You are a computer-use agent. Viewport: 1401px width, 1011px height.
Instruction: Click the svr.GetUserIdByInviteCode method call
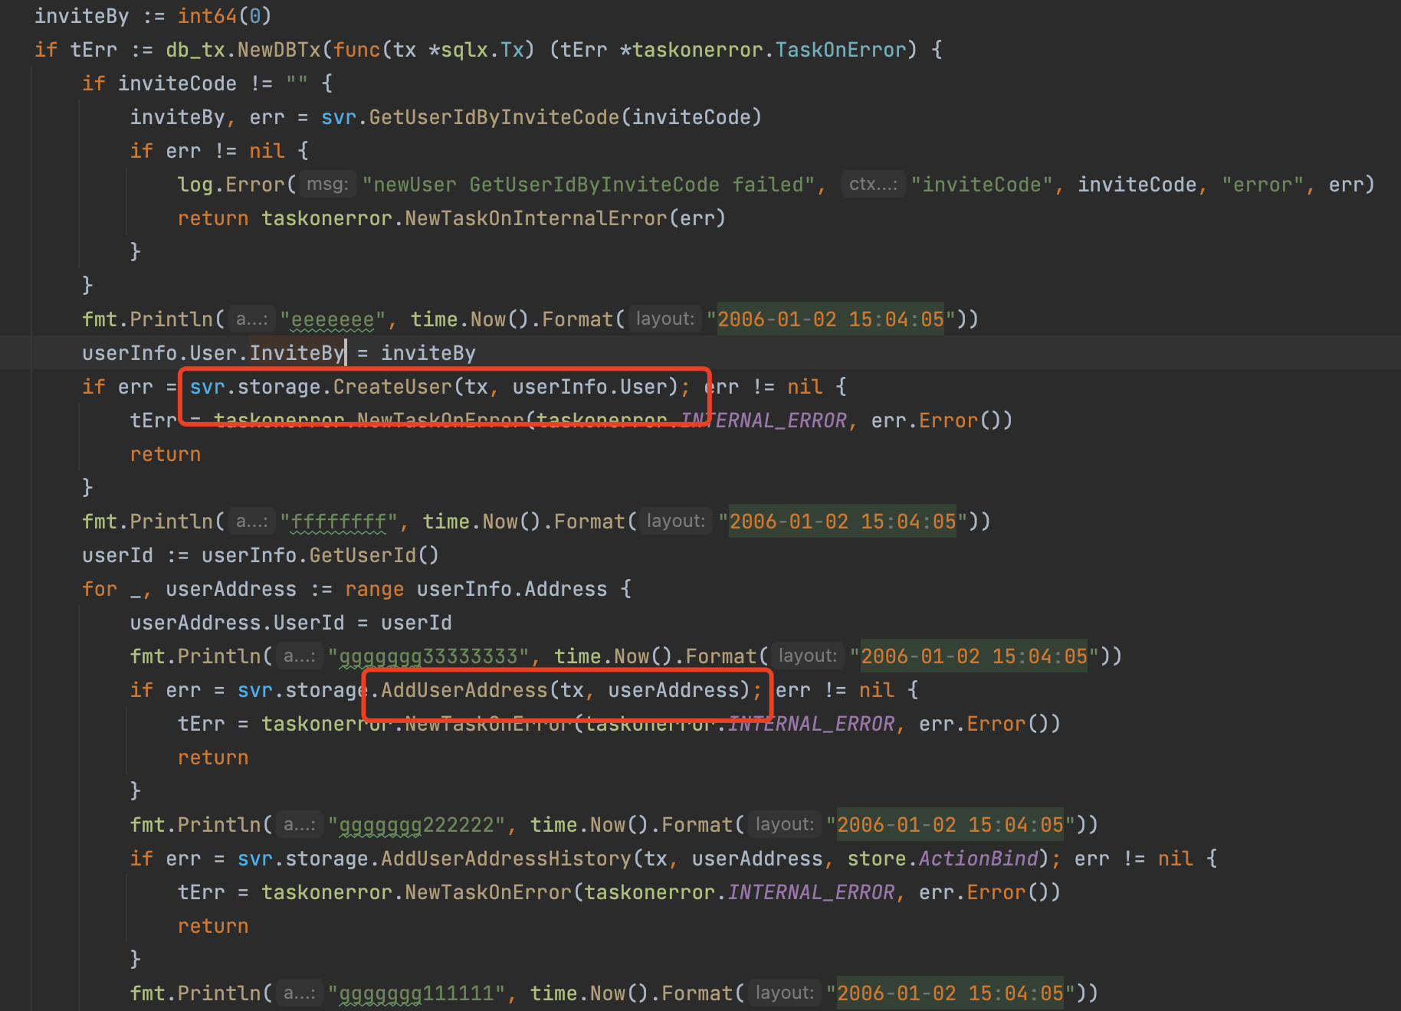(494, 117)
